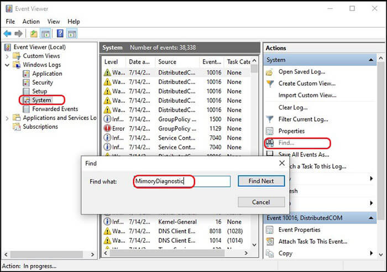The width and height of the screenshot is (387, 272).
Task: Collapse the System actions section
Action: 371,60
